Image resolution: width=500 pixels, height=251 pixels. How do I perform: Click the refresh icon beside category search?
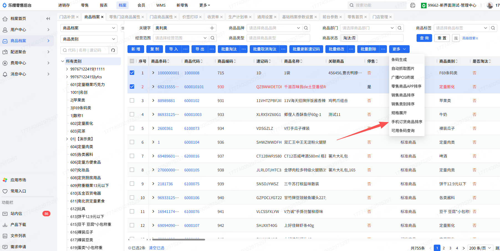(113, 50)
